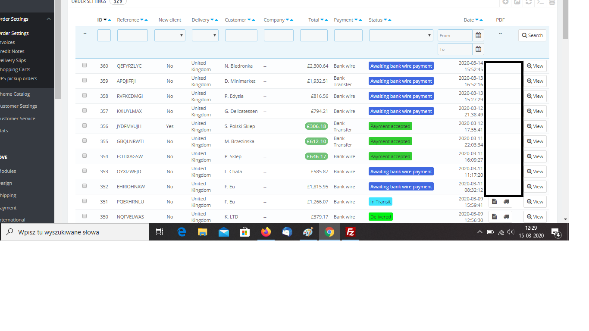Tick checkbox for order 351
The width and height of the screenshot is (589, 331).
[x=85, y=201]
